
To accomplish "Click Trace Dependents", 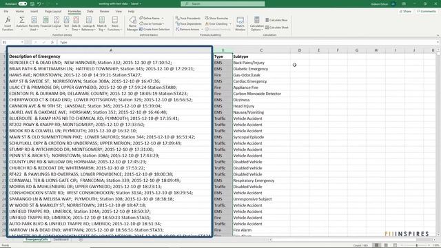I will click(188, 23).
